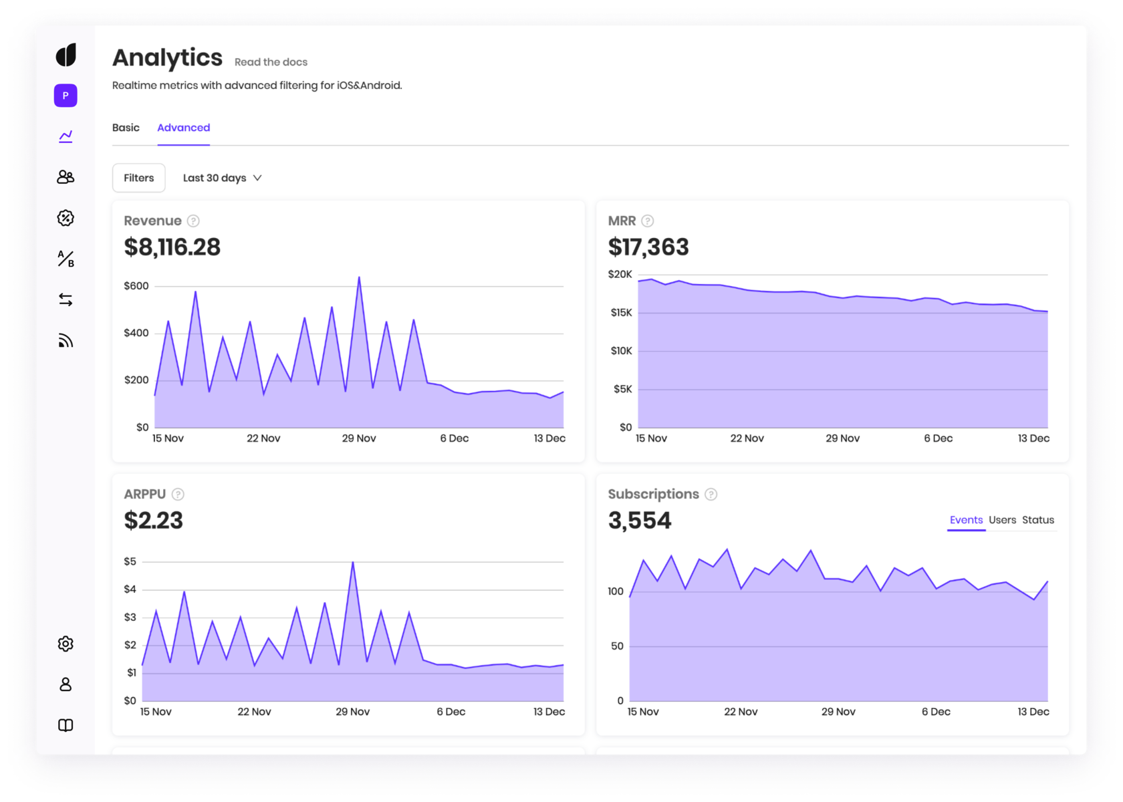This screenshot has height=802, width=1123.
Task: Click the MRR help question-mark icon
Action: (x=648, y=221)
